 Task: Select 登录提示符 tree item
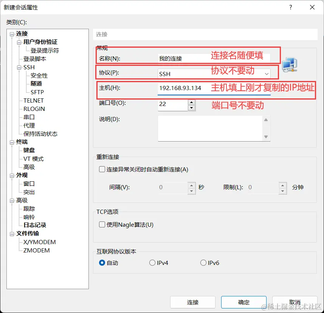[x=45, y=50]
